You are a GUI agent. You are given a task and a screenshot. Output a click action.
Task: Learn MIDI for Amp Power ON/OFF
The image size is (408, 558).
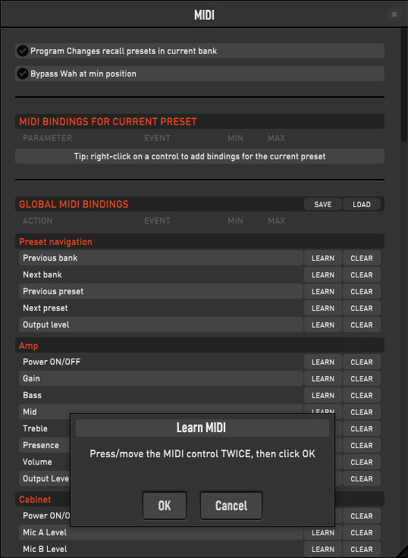[x=322, y=362]
